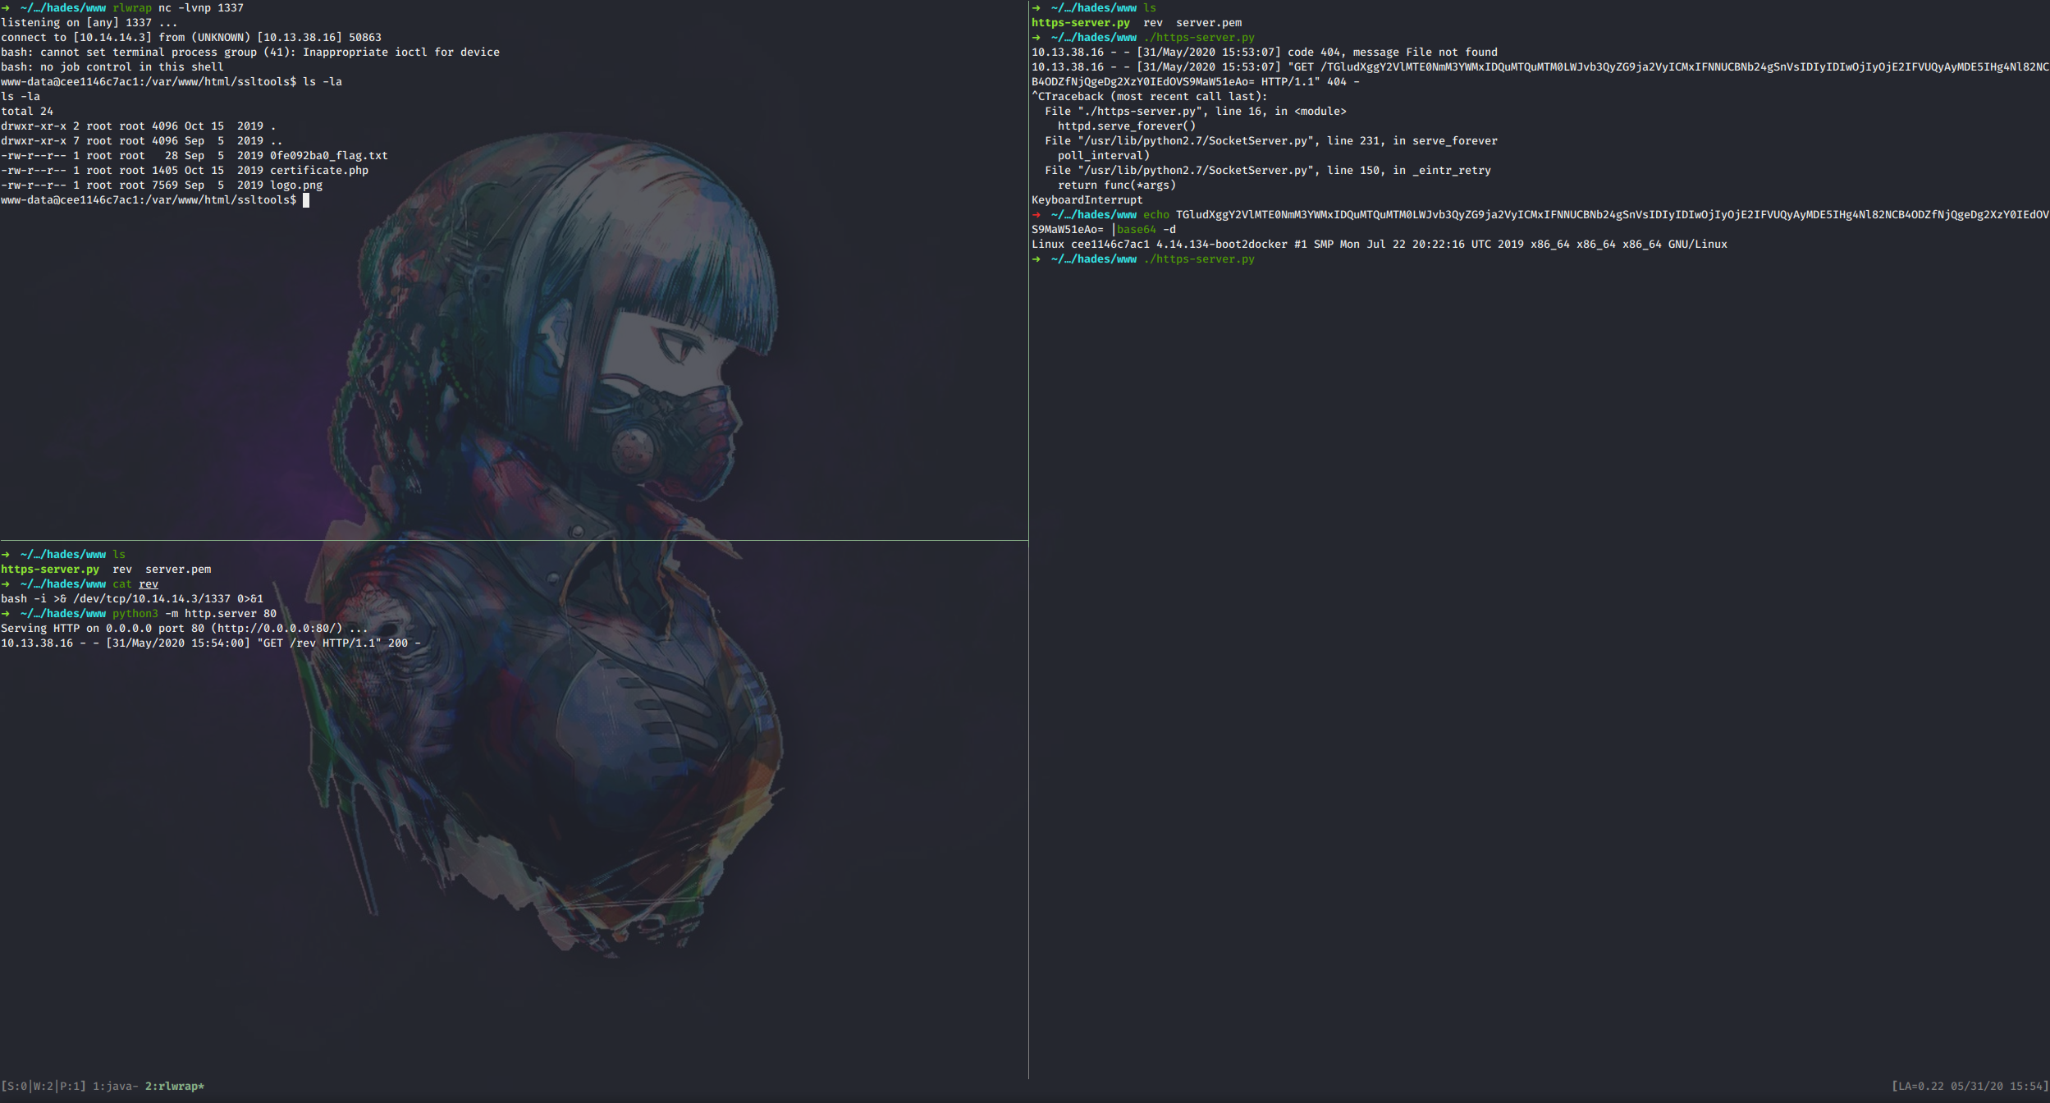Click the underlined rev argument after cat
Image resolution: width=2050 pixels, height=1103 pixels.
click(148, 584)
